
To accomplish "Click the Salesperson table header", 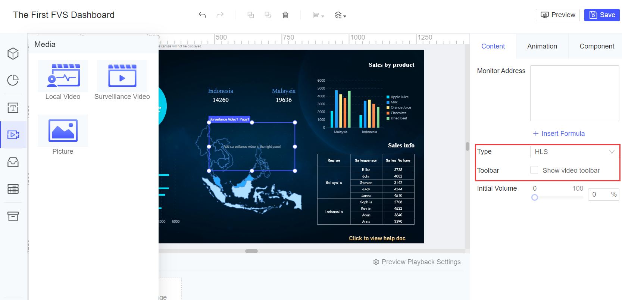I will (366, 160).
